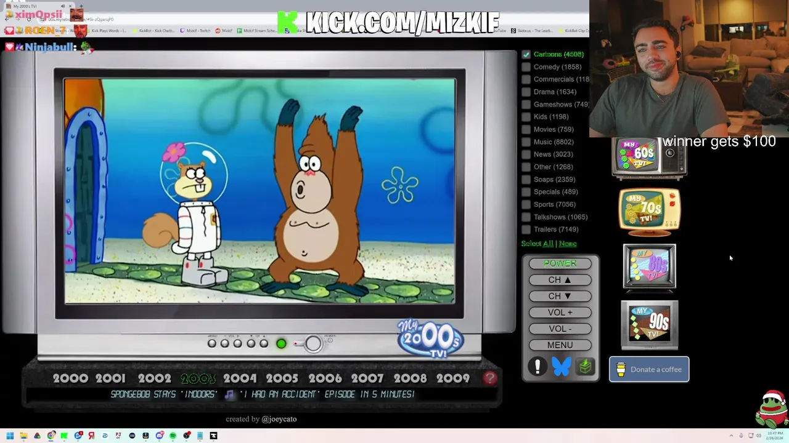Enable the Kids category checkbox
Image resolution: width=789 pixels, height=443 pixels.
(x=526, y=117)
